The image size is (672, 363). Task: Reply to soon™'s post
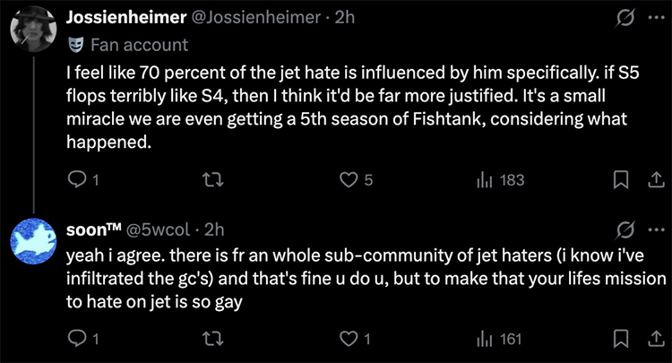coord(76,339)
